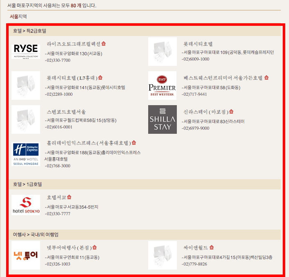Open Holiday Inn Express logo thumbnail

click(26, 154)
